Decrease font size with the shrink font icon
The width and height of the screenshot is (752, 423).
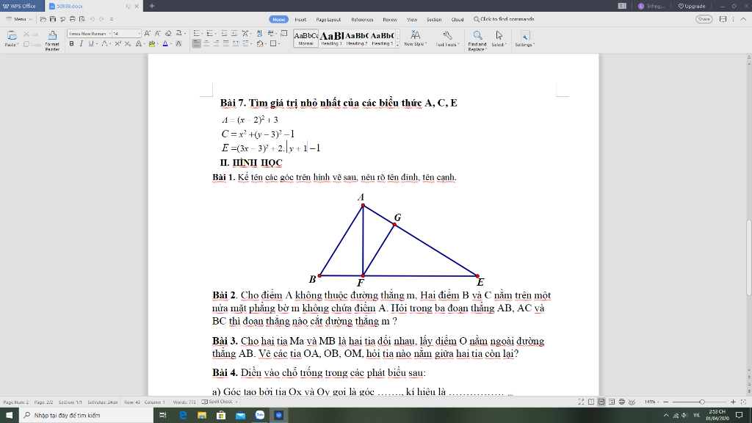(x=157, y=33)
